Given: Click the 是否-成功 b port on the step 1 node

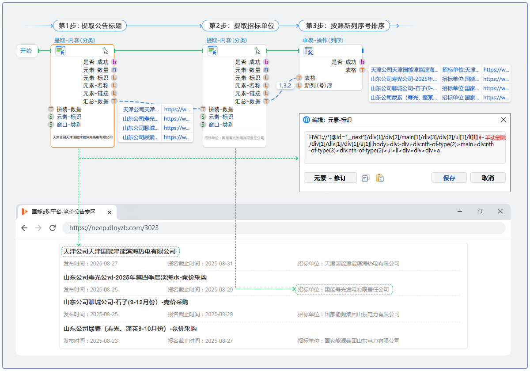Looking at the screenshot, I should coord(114,62).
